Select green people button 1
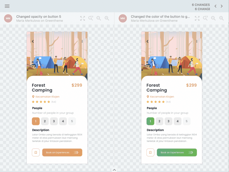The height and width of the screenshot is (172, 229). click(150, 121)
